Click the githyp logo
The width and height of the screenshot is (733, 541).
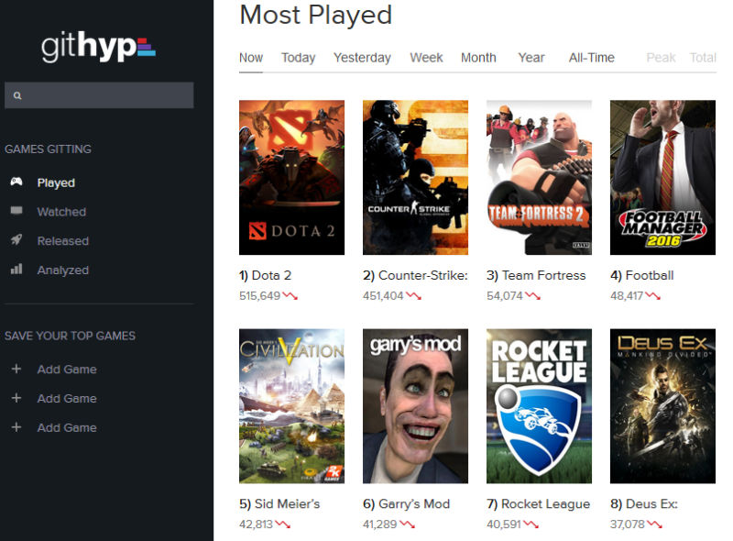pos(98,47)
